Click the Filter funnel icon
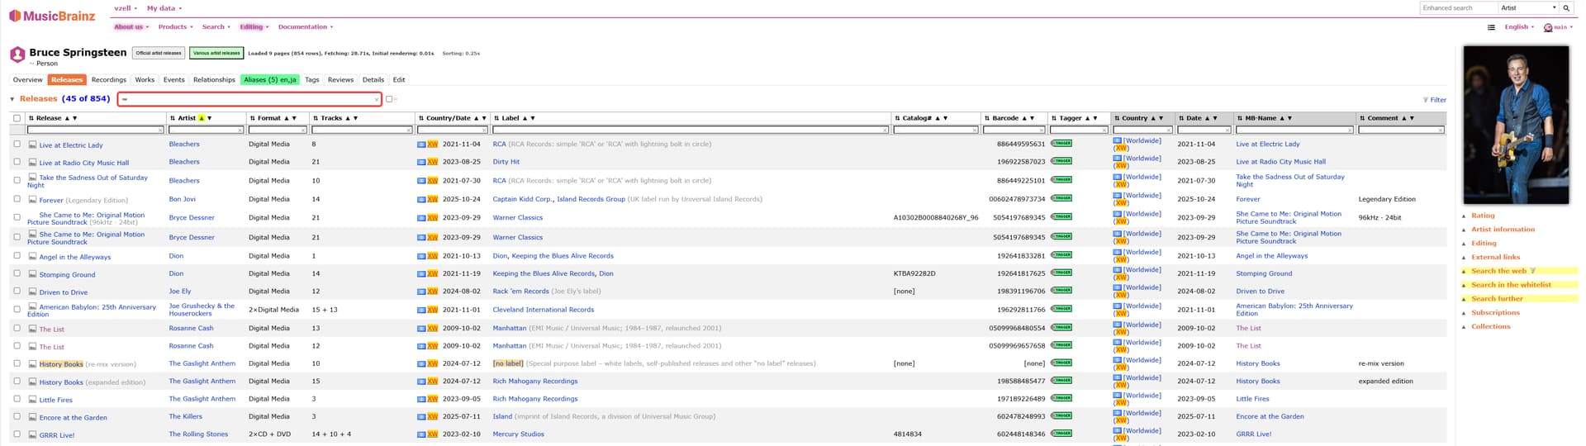Viewport: 1586px width, 446px height. coord(1426,100)
